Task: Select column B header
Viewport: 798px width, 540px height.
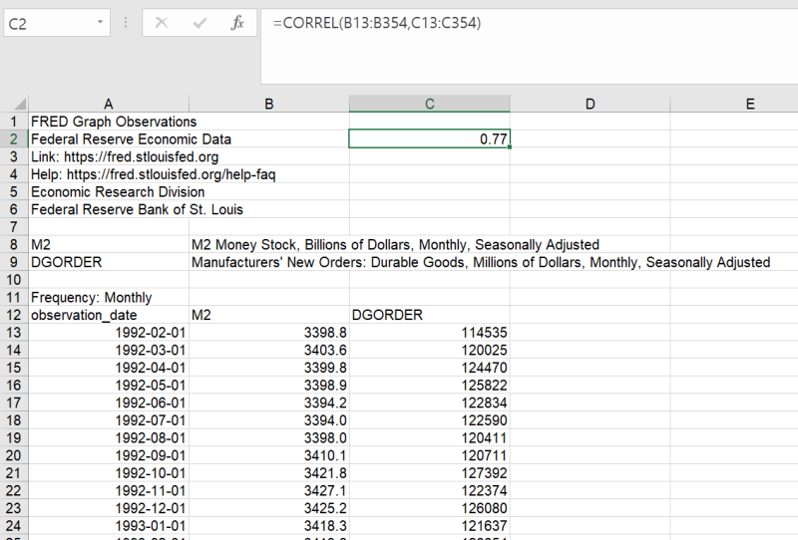Action: (x=269, y=104)
